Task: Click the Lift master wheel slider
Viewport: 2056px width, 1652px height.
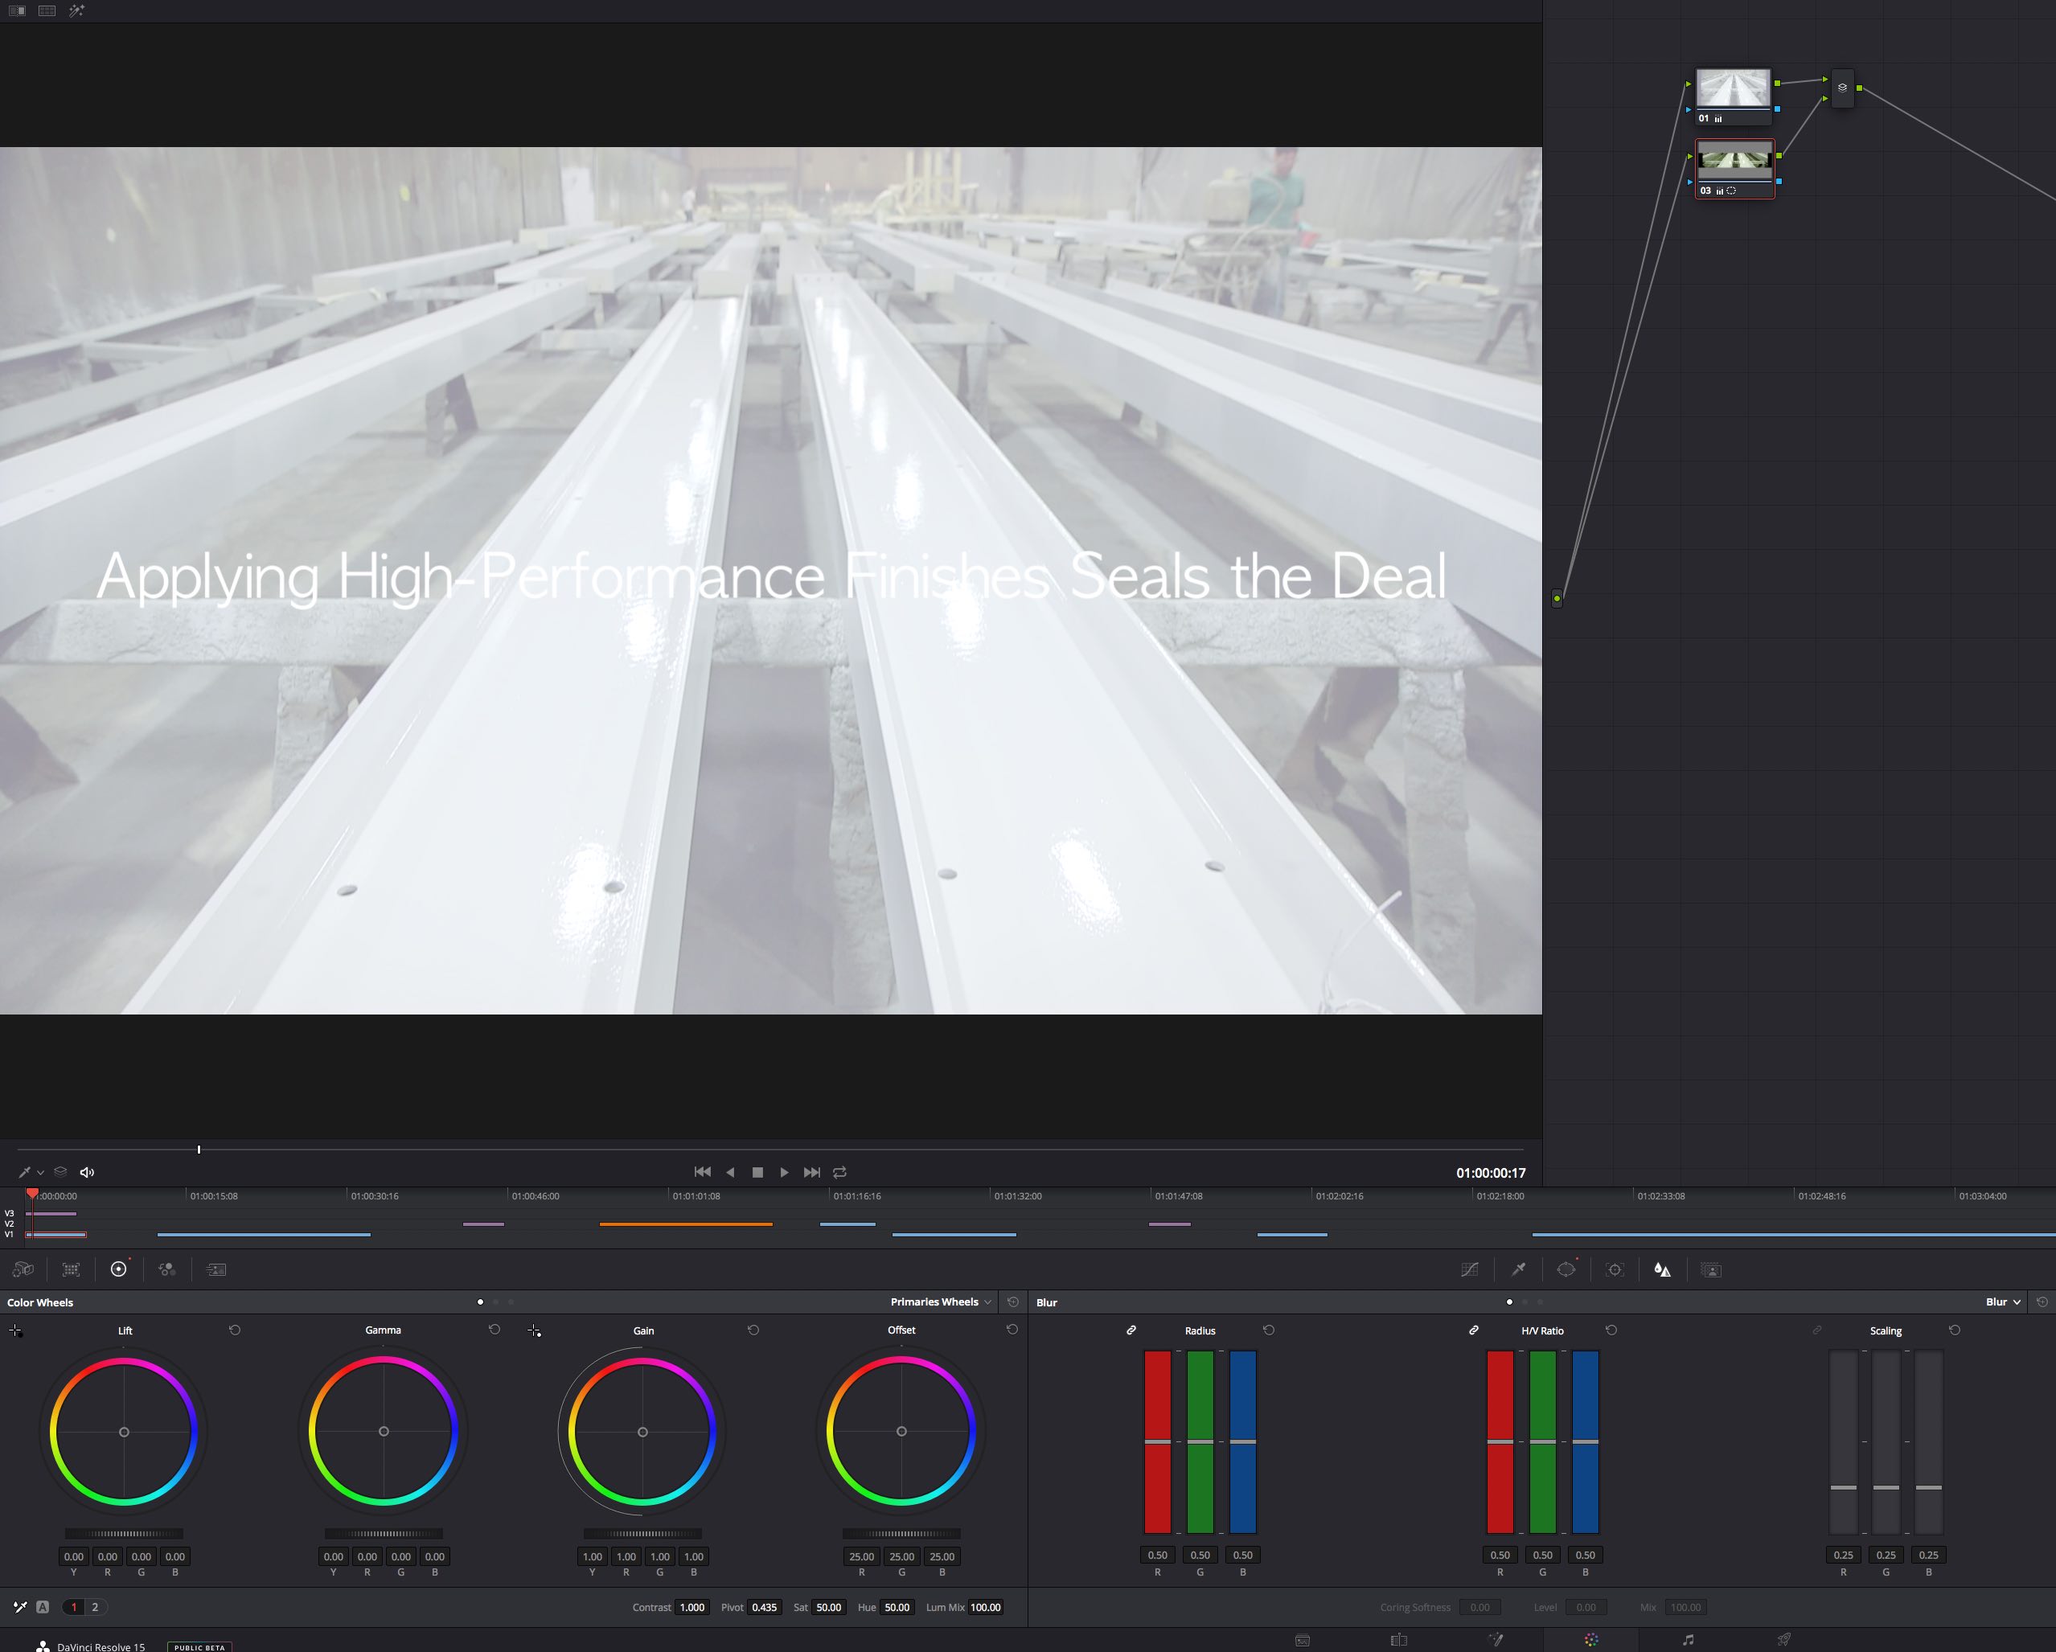Action: click(x=124, y=1534)
